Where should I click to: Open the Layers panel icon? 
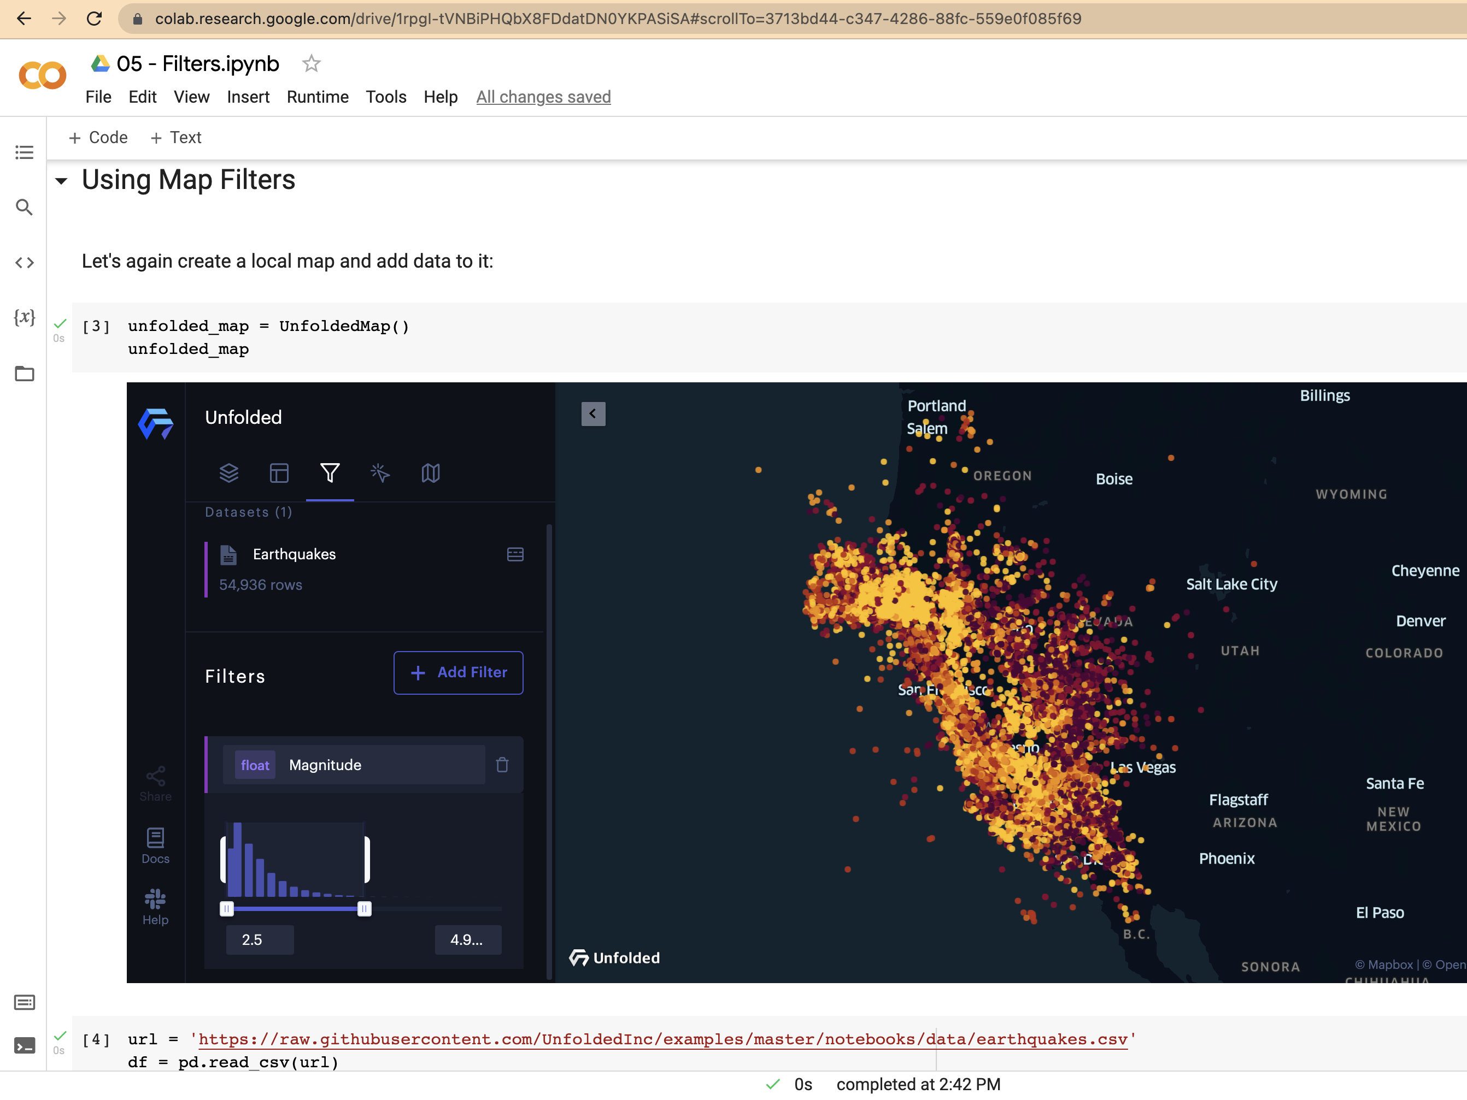coord(229,473)
